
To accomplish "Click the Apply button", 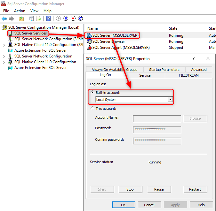I will pos(175,205).
